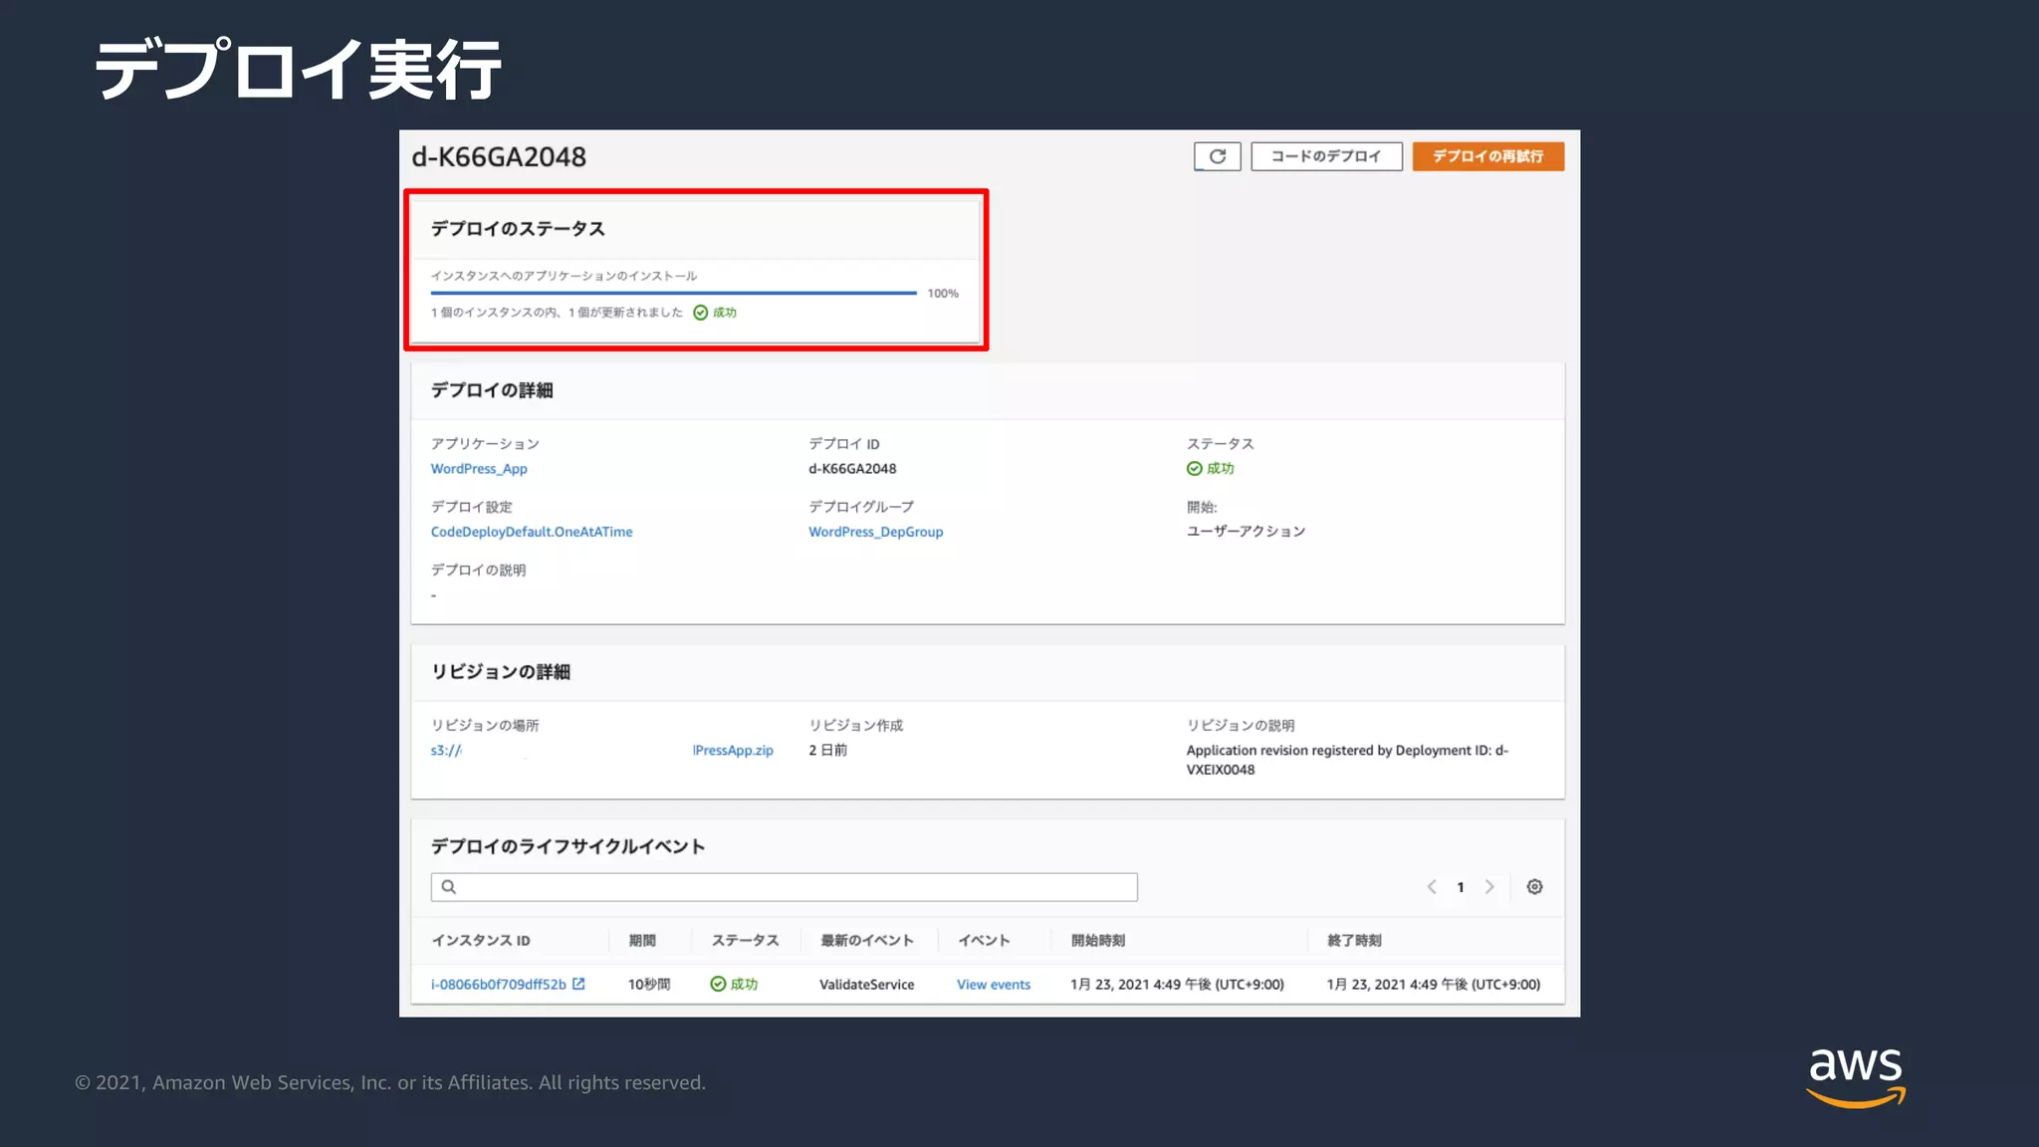Go to previous page of lifecycle events
This screenshot has width=2039, height=1147.
[1432, 887]
